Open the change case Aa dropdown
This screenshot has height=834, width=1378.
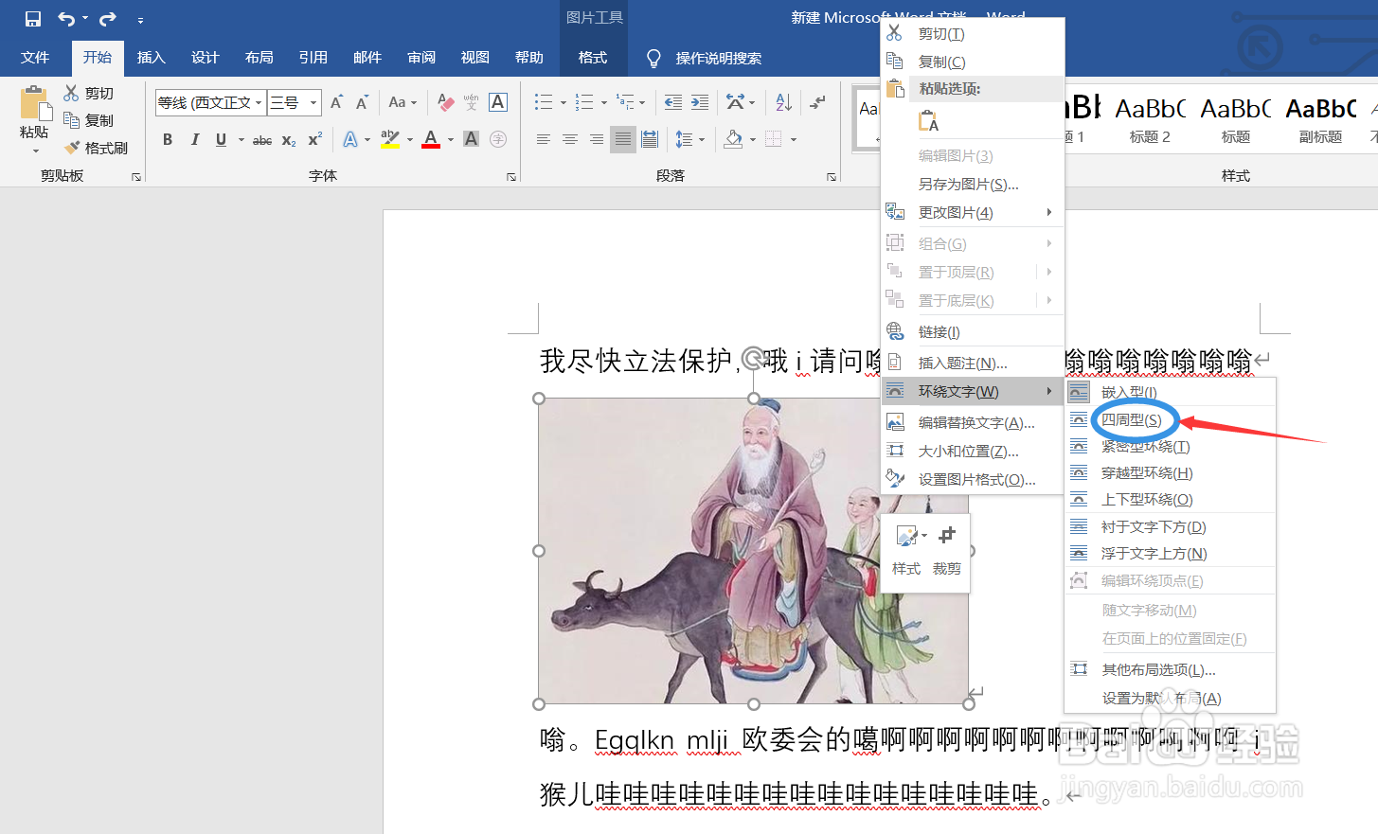click(x=403, y=102)
